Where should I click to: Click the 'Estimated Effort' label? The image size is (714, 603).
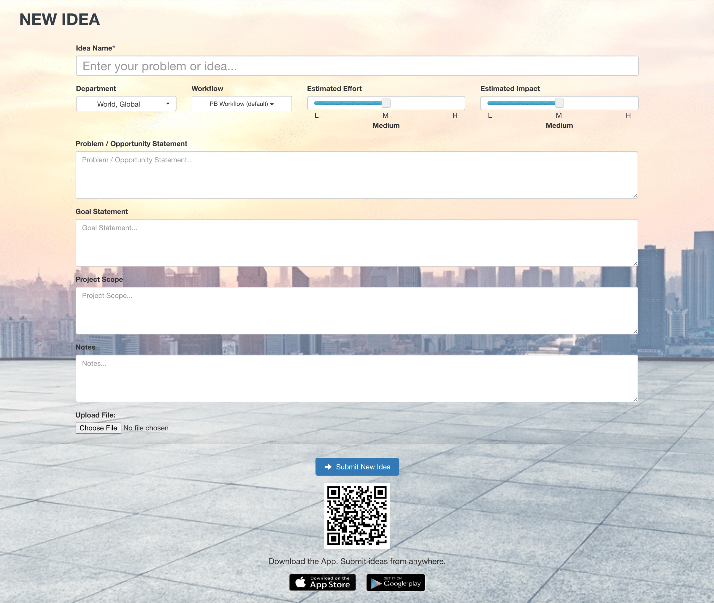[334, 89]
